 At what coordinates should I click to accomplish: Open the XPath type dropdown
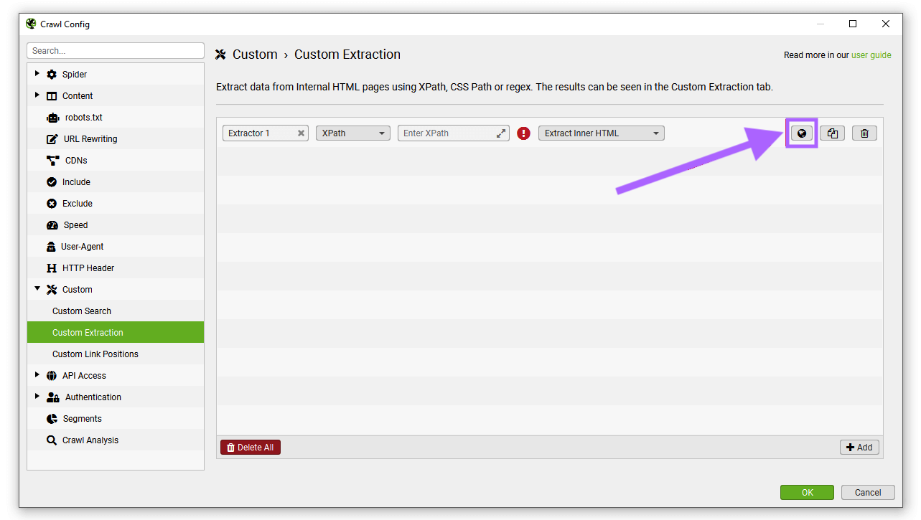point(352,133)
